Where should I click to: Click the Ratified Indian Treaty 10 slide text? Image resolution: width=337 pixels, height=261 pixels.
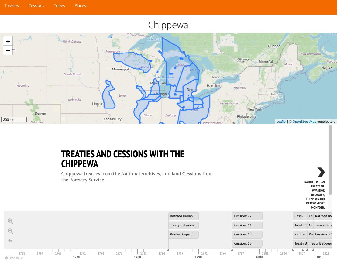tap(315, 194)
